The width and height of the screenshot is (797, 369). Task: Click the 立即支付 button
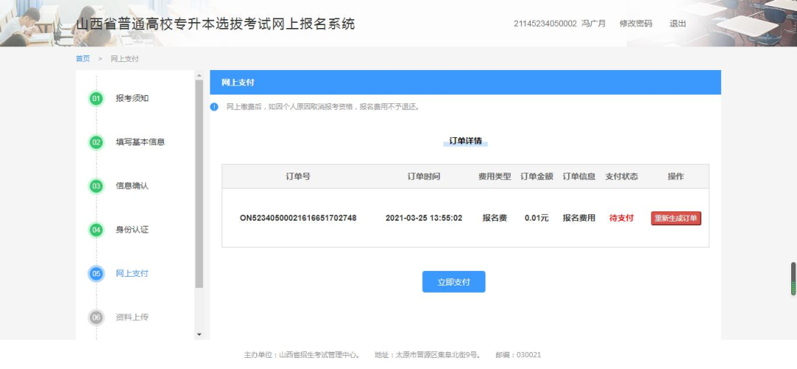453,282
